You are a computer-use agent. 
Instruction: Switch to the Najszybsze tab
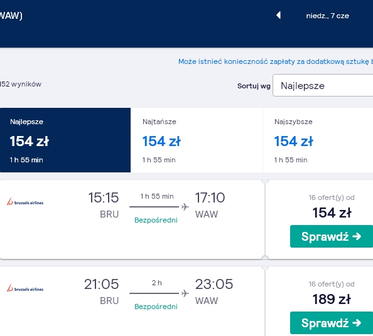click(318, 140)
